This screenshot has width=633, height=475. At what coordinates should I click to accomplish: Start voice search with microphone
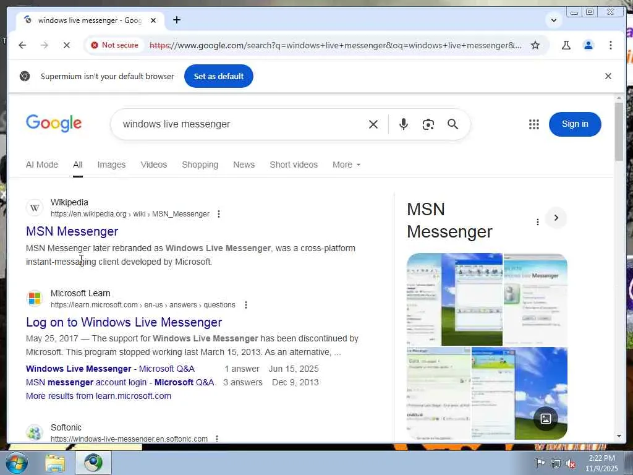click(x=403, y=124)
